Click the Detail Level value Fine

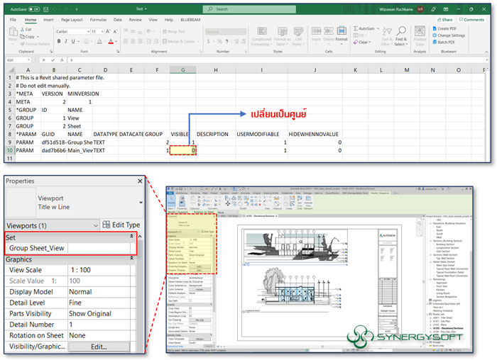99,303
